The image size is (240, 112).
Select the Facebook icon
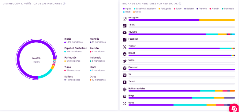(x=125, y=40)
